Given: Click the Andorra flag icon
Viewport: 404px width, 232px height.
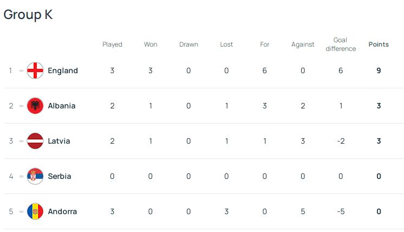Looking at the screenshot, I should tap(35, 211).
